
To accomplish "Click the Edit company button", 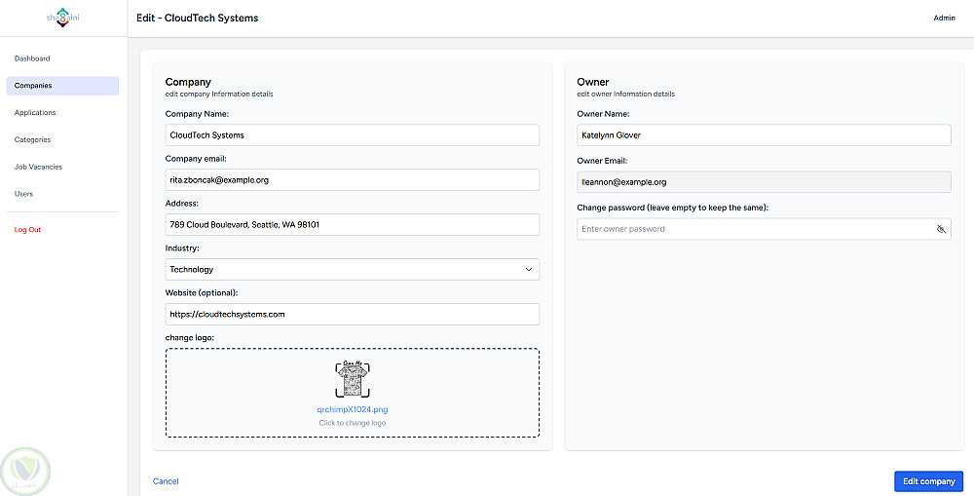I will click(x=928, y=481).
